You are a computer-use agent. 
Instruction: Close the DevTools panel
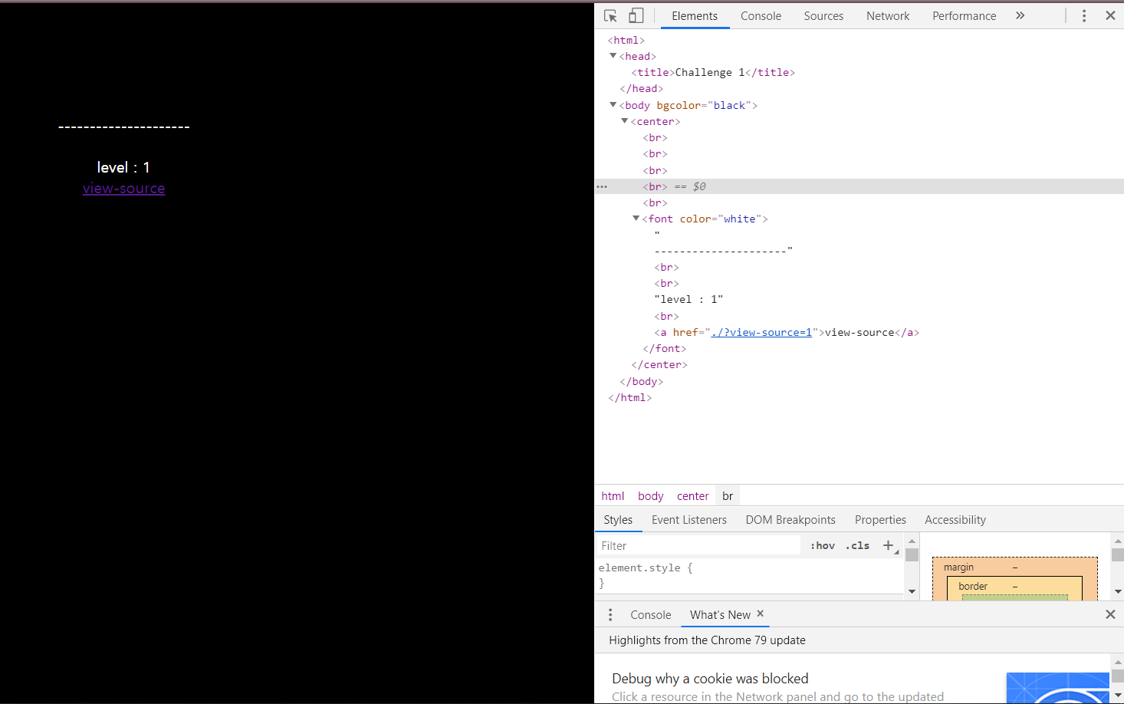1110,15
